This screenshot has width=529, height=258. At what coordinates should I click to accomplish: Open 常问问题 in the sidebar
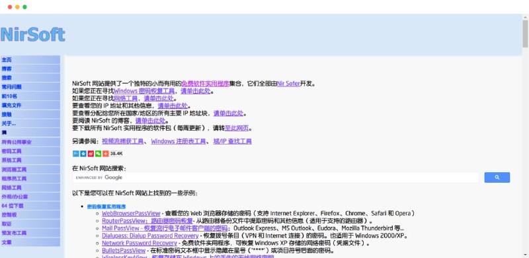pyautogui.click(x=30, y=87)
